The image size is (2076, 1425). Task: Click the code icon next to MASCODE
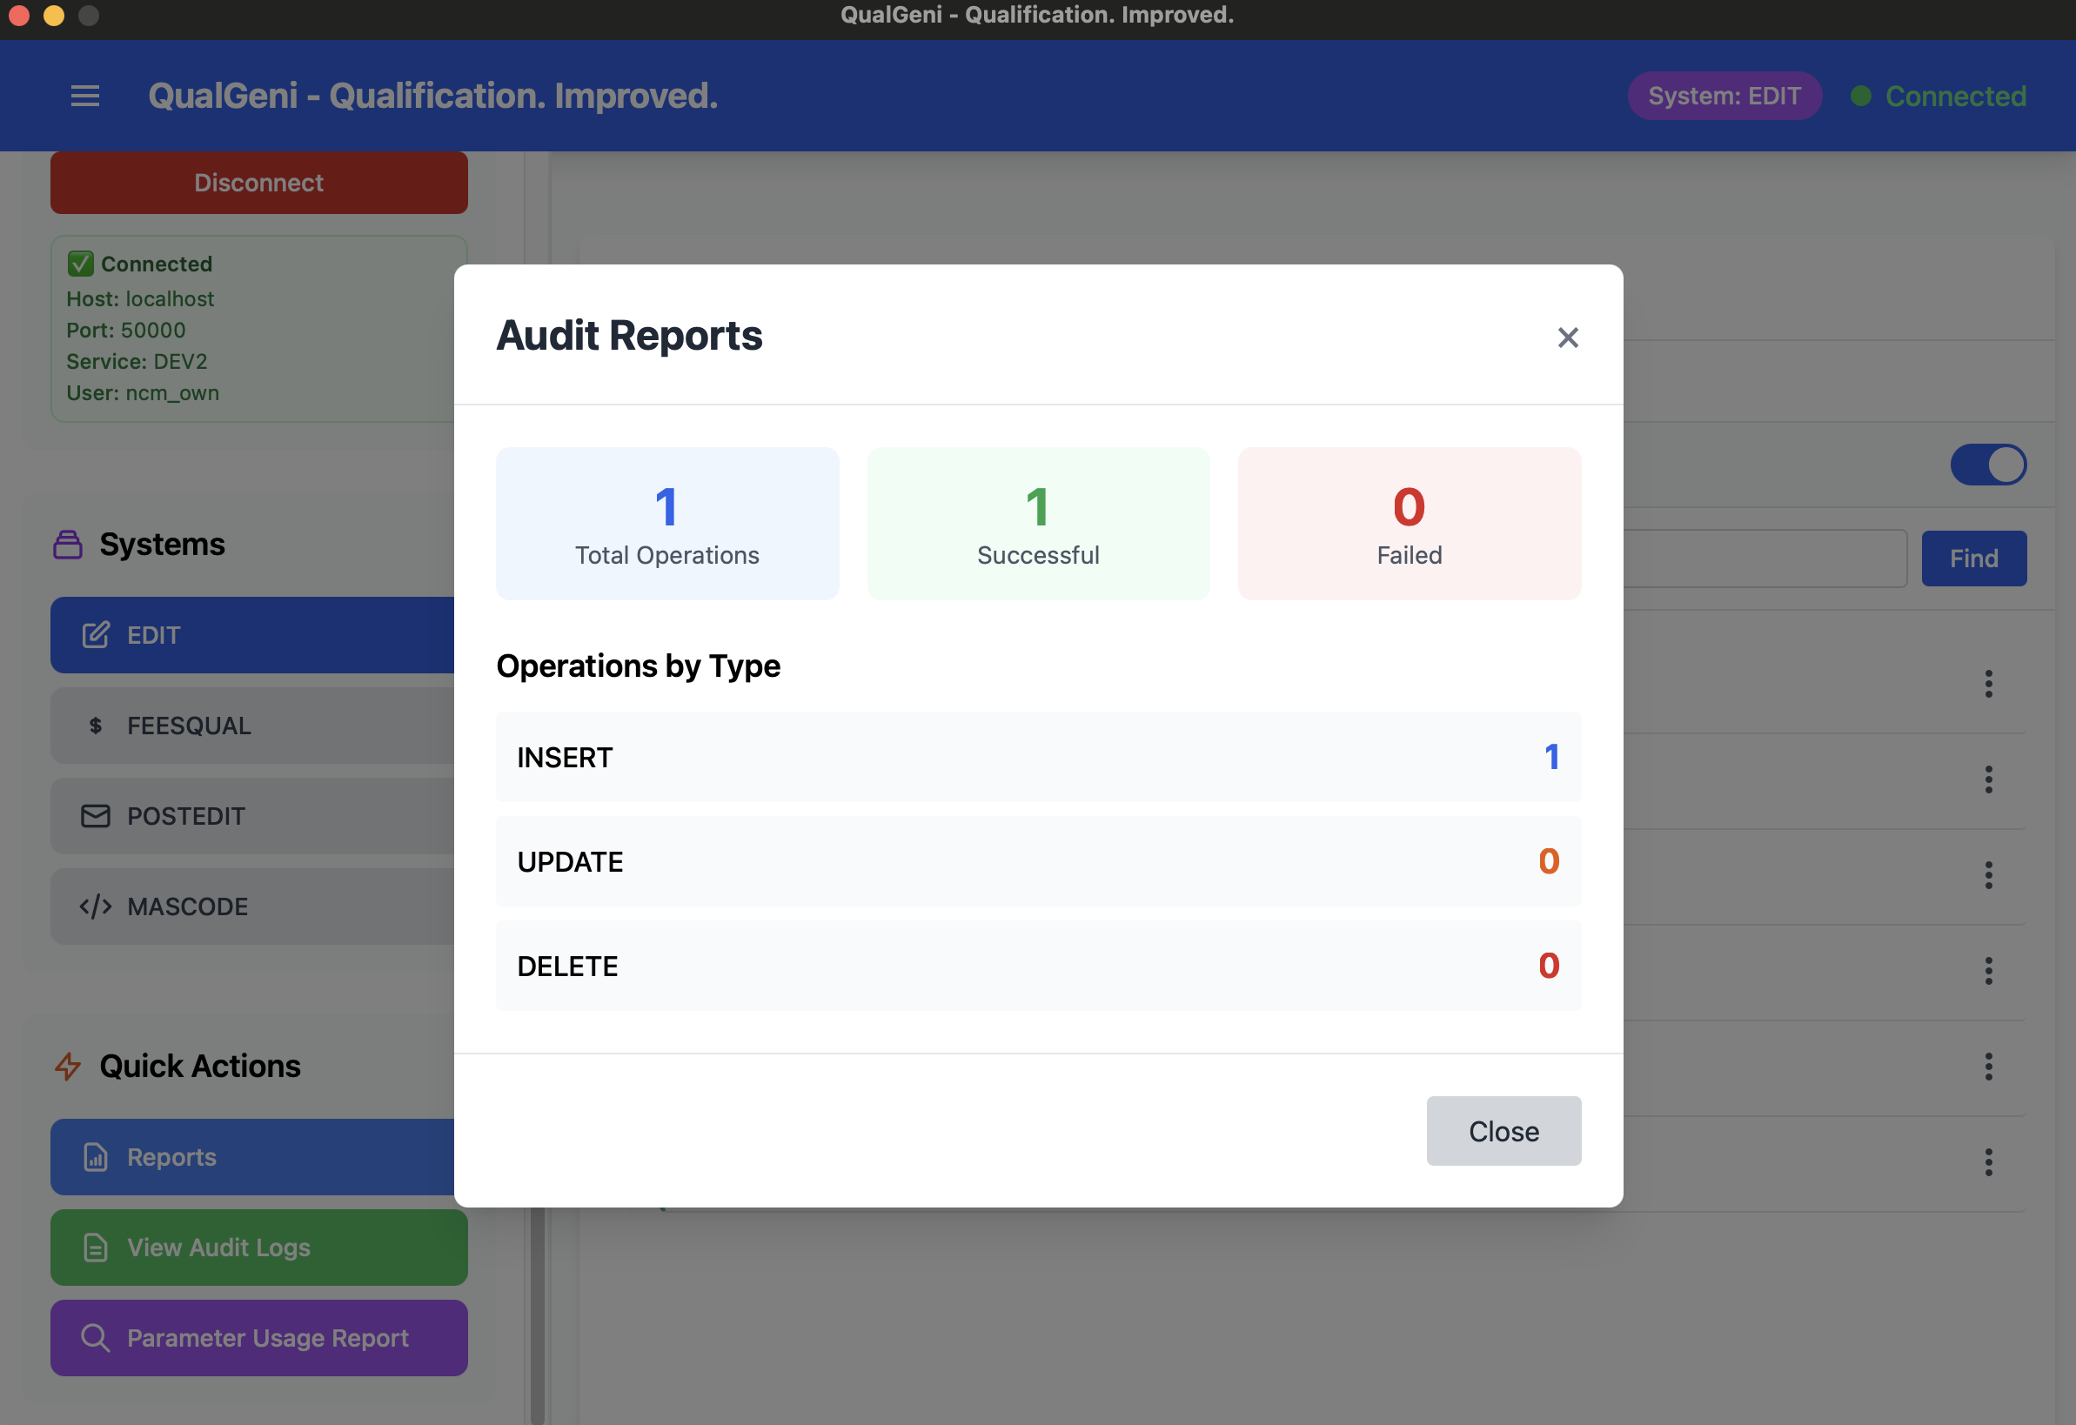(95, 906)
